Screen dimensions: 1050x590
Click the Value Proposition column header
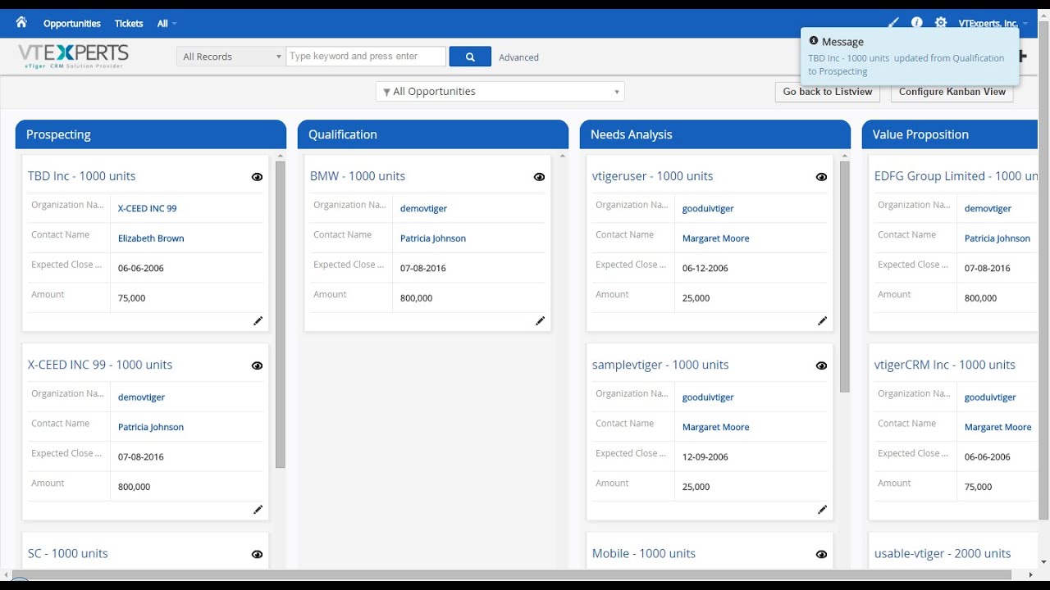[x=950, y=134]
